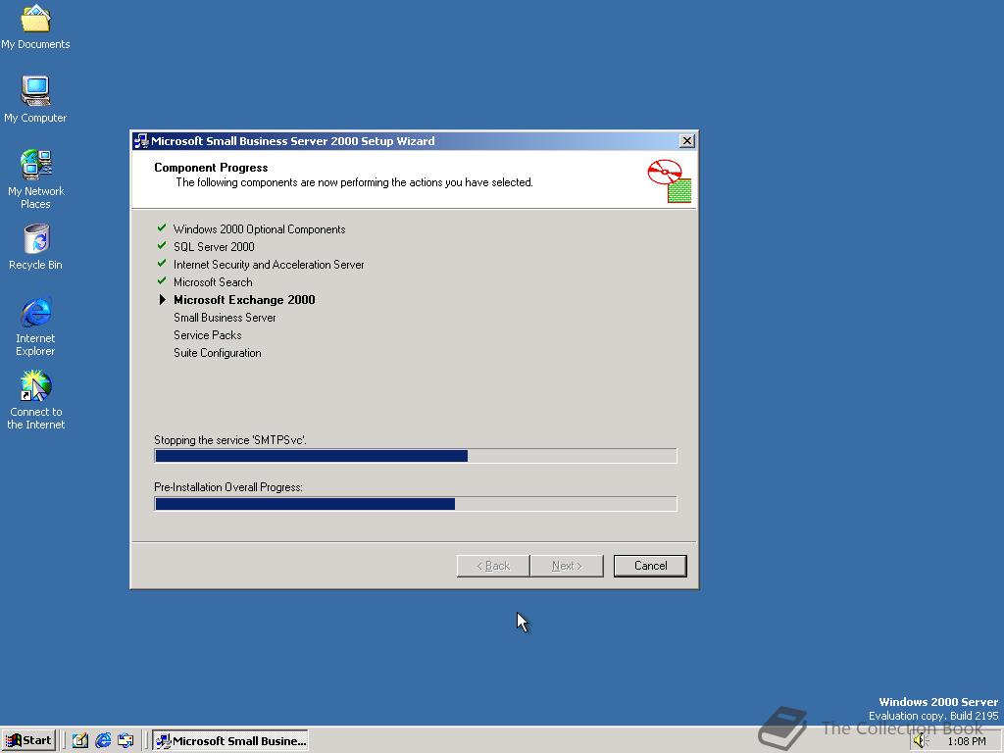Click 'SQL Server 2000' list entry
The height and width of the screenshot is (753, 1004).
click(x=214, y=246)
